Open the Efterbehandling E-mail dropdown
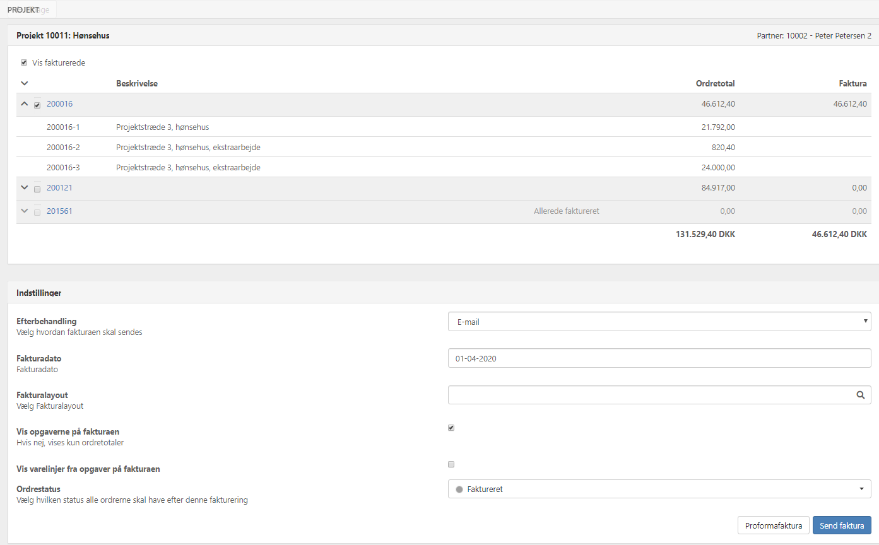Screen dimensions: 879x545 [x=659, y=322]
